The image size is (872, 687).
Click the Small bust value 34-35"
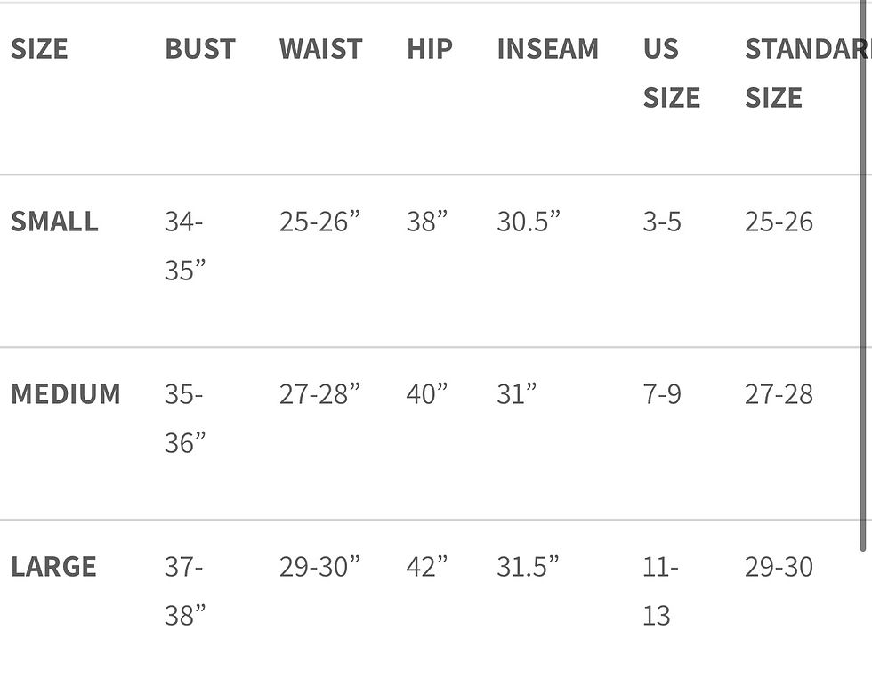(185, 246)
